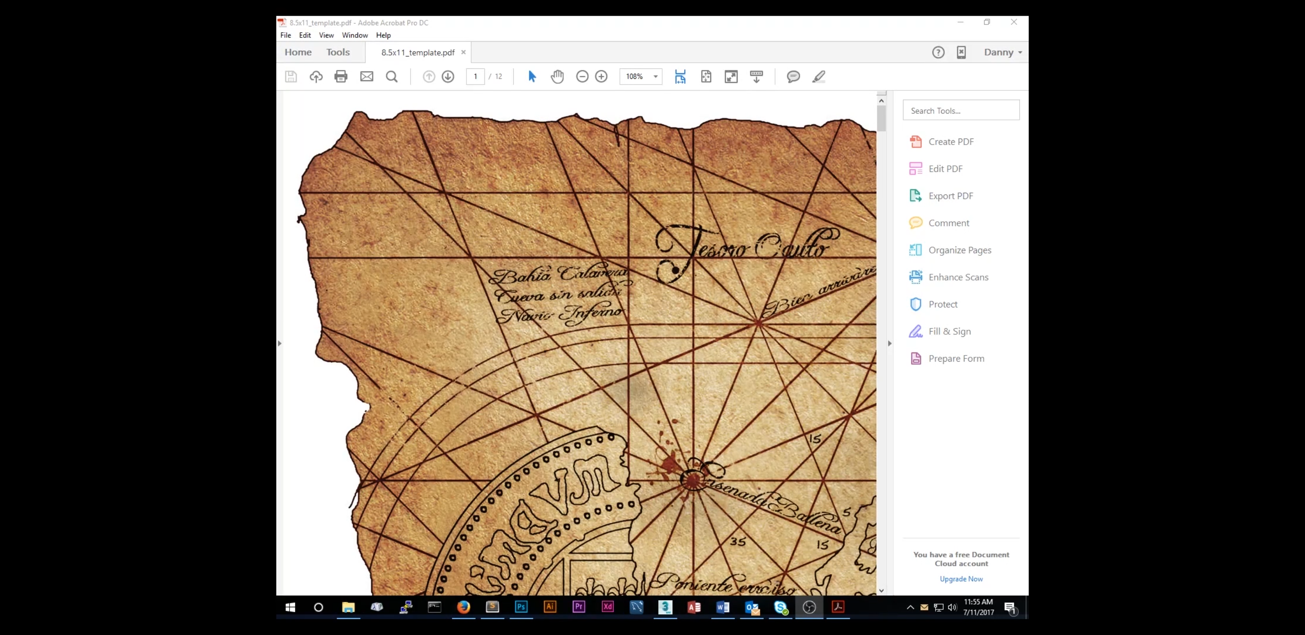Email the document as attachment

click(367, 77)
